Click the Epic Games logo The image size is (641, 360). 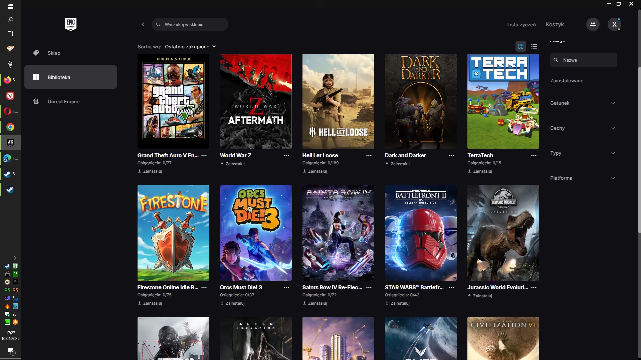click(x=70, y=24)
